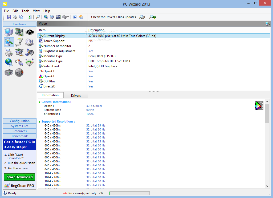This screenshot has height=198, width=273.
Task: Select the round speedometer gauge icon
Action: [x=19, y=73]
